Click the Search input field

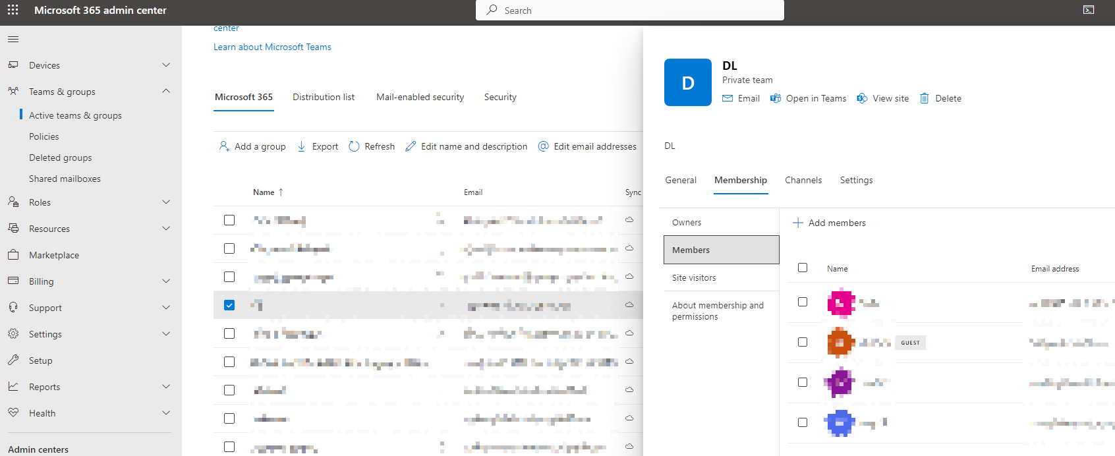pos(630,11)
